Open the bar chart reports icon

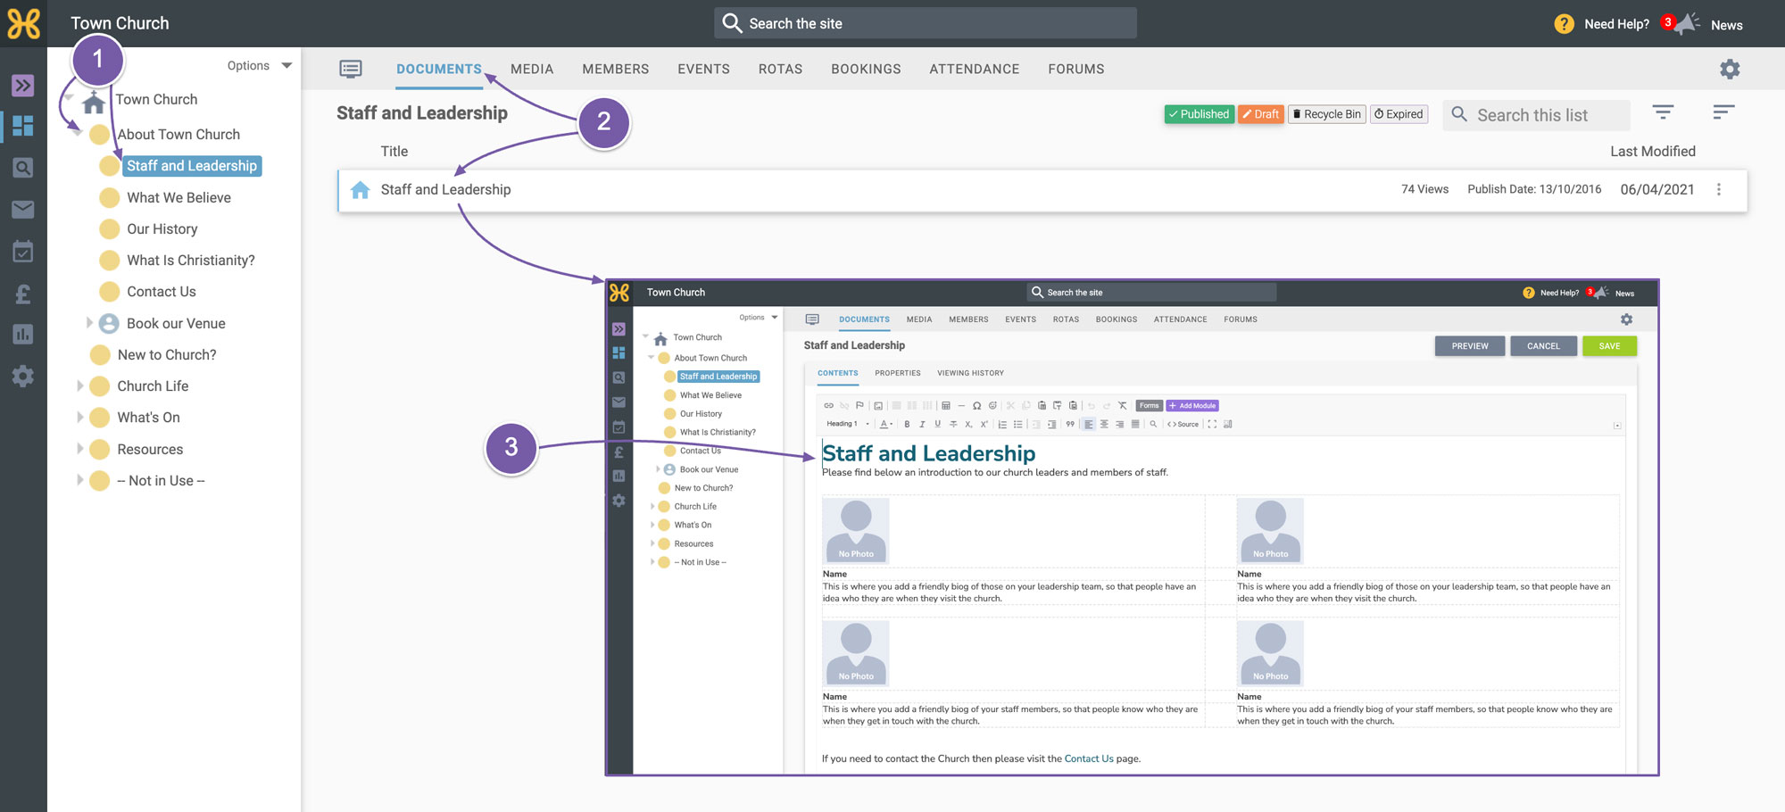point(23,335)
